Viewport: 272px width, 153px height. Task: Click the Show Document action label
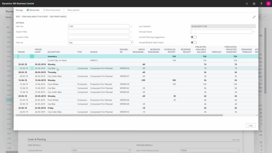click(x=53, y=10)
